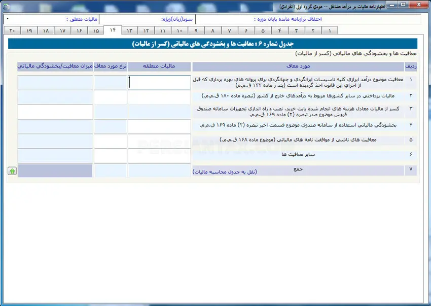Click the 'جدول شماره ۶' title banner
This screenshot has height=306, width=431.
(x=213, y=44)
